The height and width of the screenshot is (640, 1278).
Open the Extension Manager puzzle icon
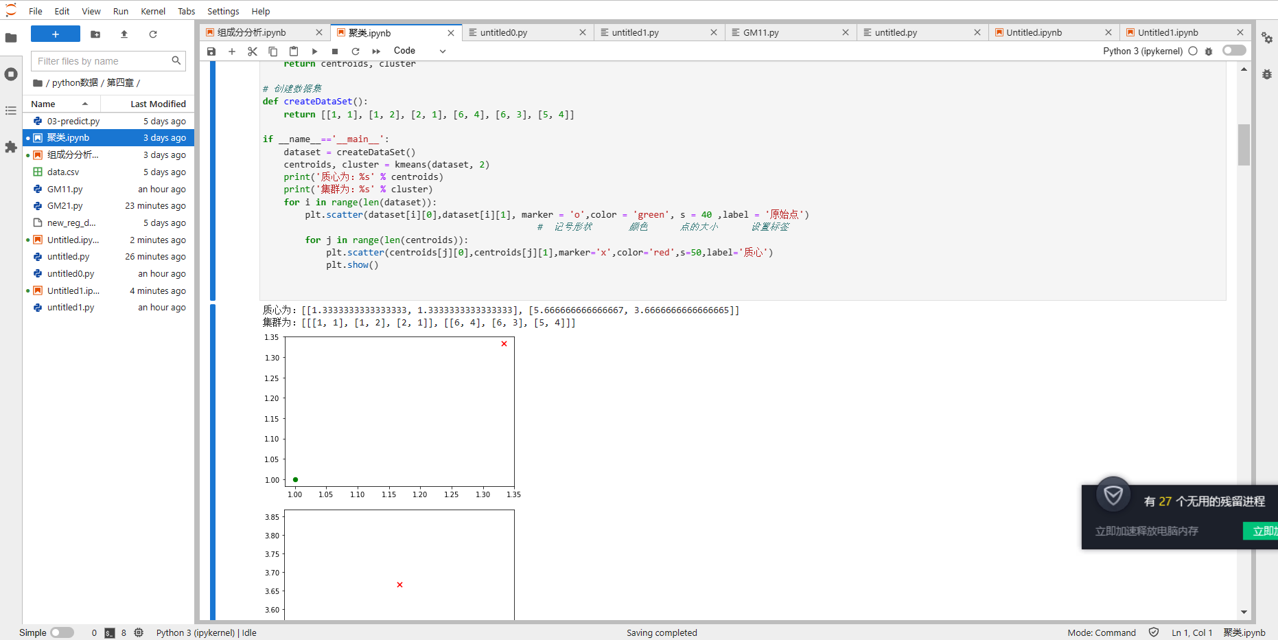(x=11, y=147)
